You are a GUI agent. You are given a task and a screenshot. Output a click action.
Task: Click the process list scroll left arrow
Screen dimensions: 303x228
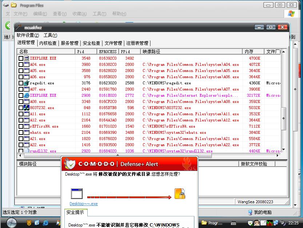(x=20, y=155)
